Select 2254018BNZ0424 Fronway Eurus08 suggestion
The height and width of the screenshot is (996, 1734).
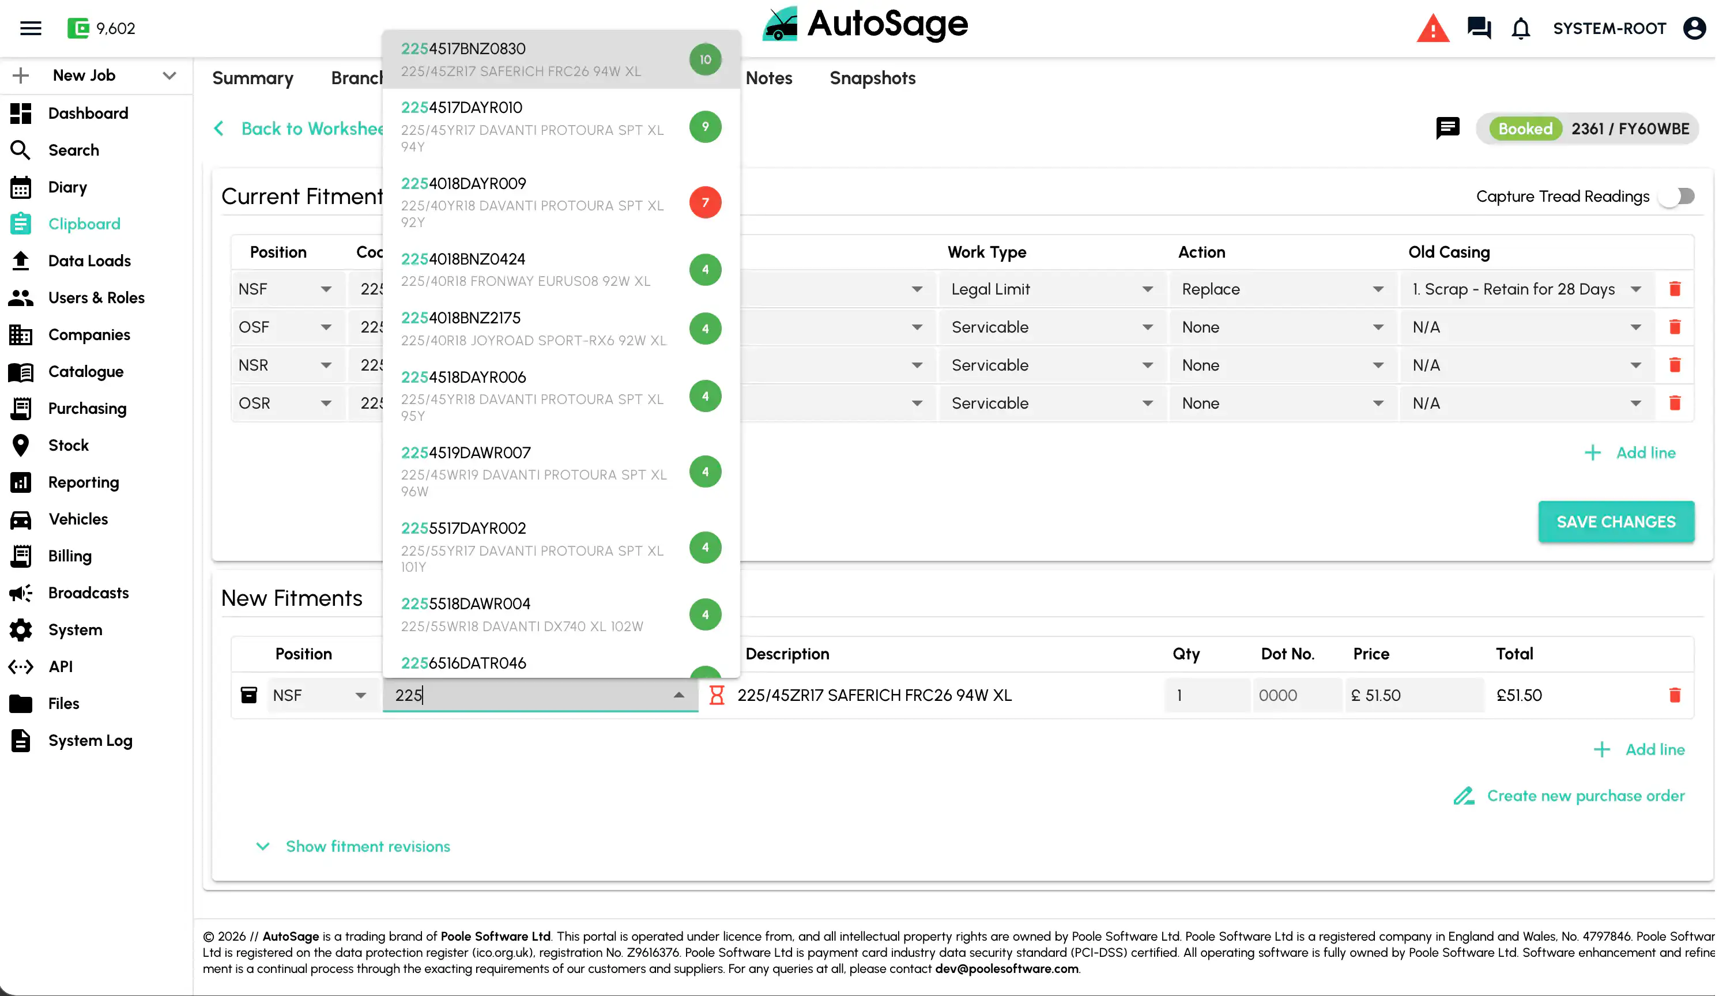click(x=561, y=270)
